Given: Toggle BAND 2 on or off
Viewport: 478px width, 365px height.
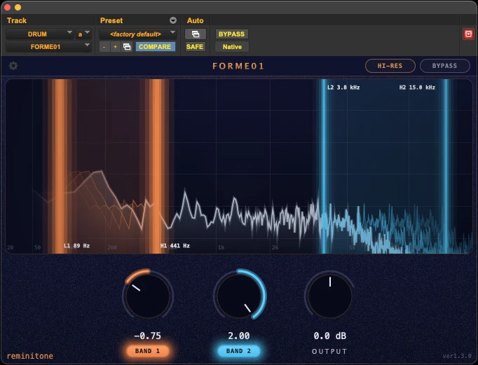Looking at the screenshot, I should 239,351.
